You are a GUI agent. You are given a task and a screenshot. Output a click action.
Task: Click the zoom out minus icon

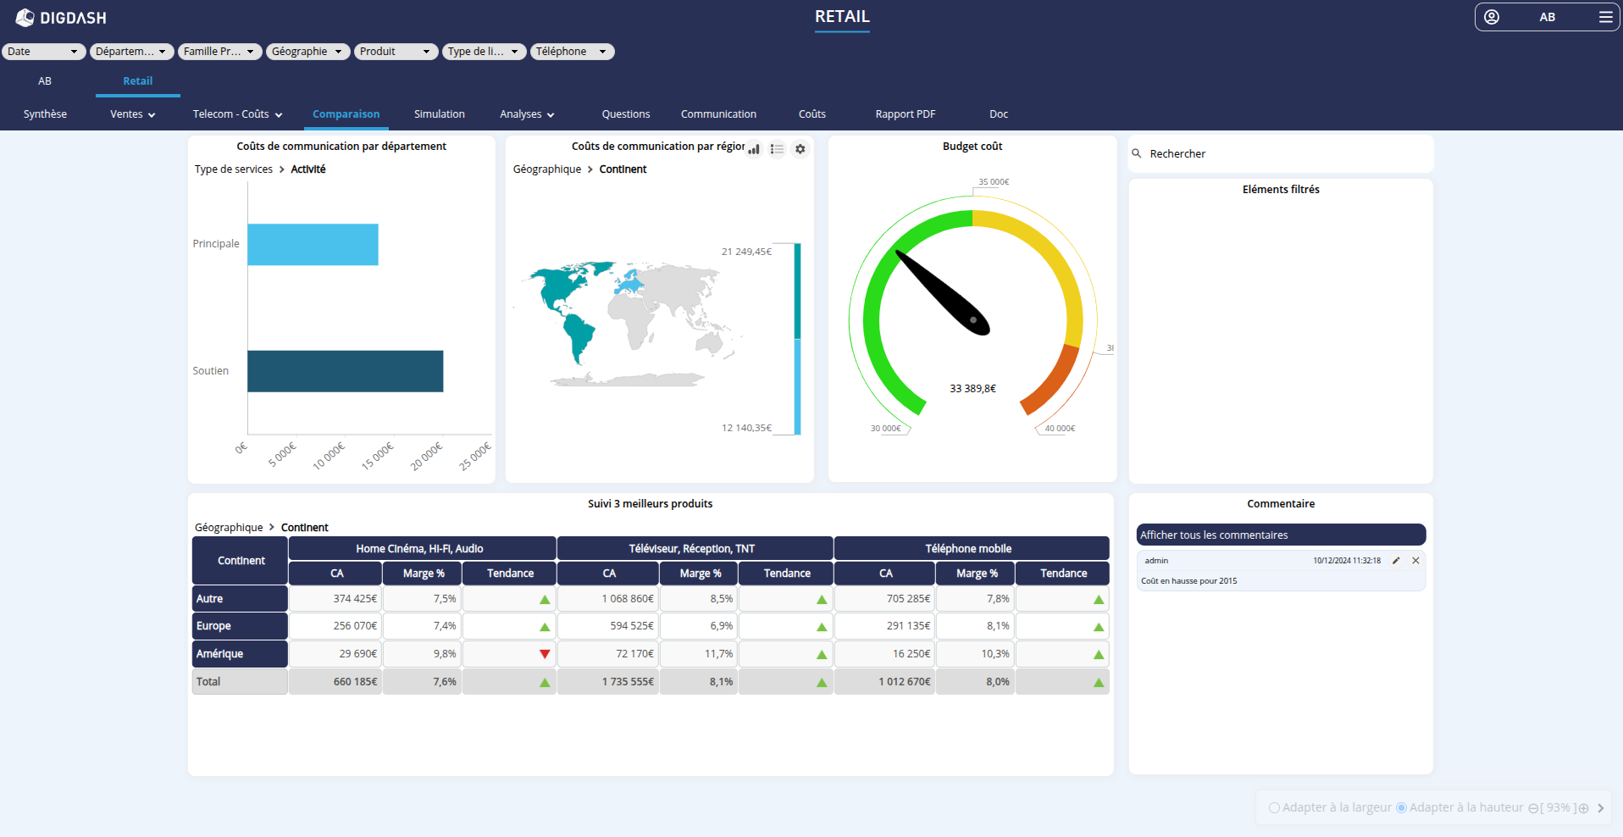coord(1533,808)
